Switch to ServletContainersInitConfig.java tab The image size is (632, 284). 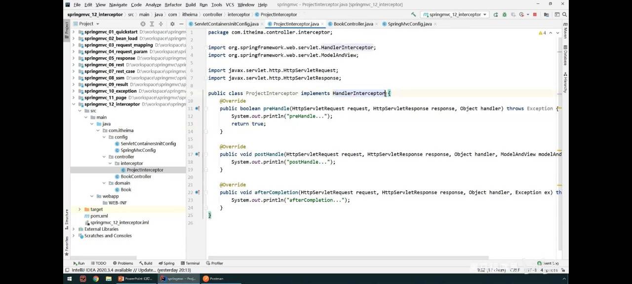coord(226,24)
